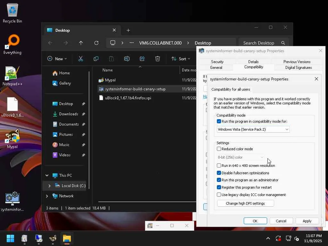Click Change high DPI settings button

[245, 203]
